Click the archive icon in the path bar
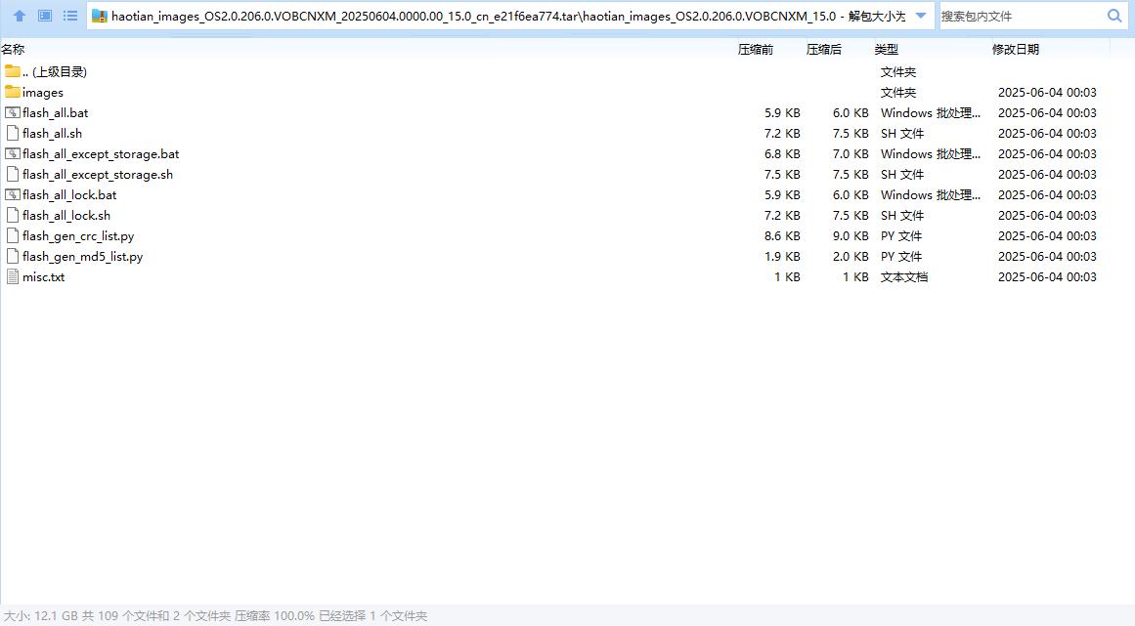 click(100, 16)
